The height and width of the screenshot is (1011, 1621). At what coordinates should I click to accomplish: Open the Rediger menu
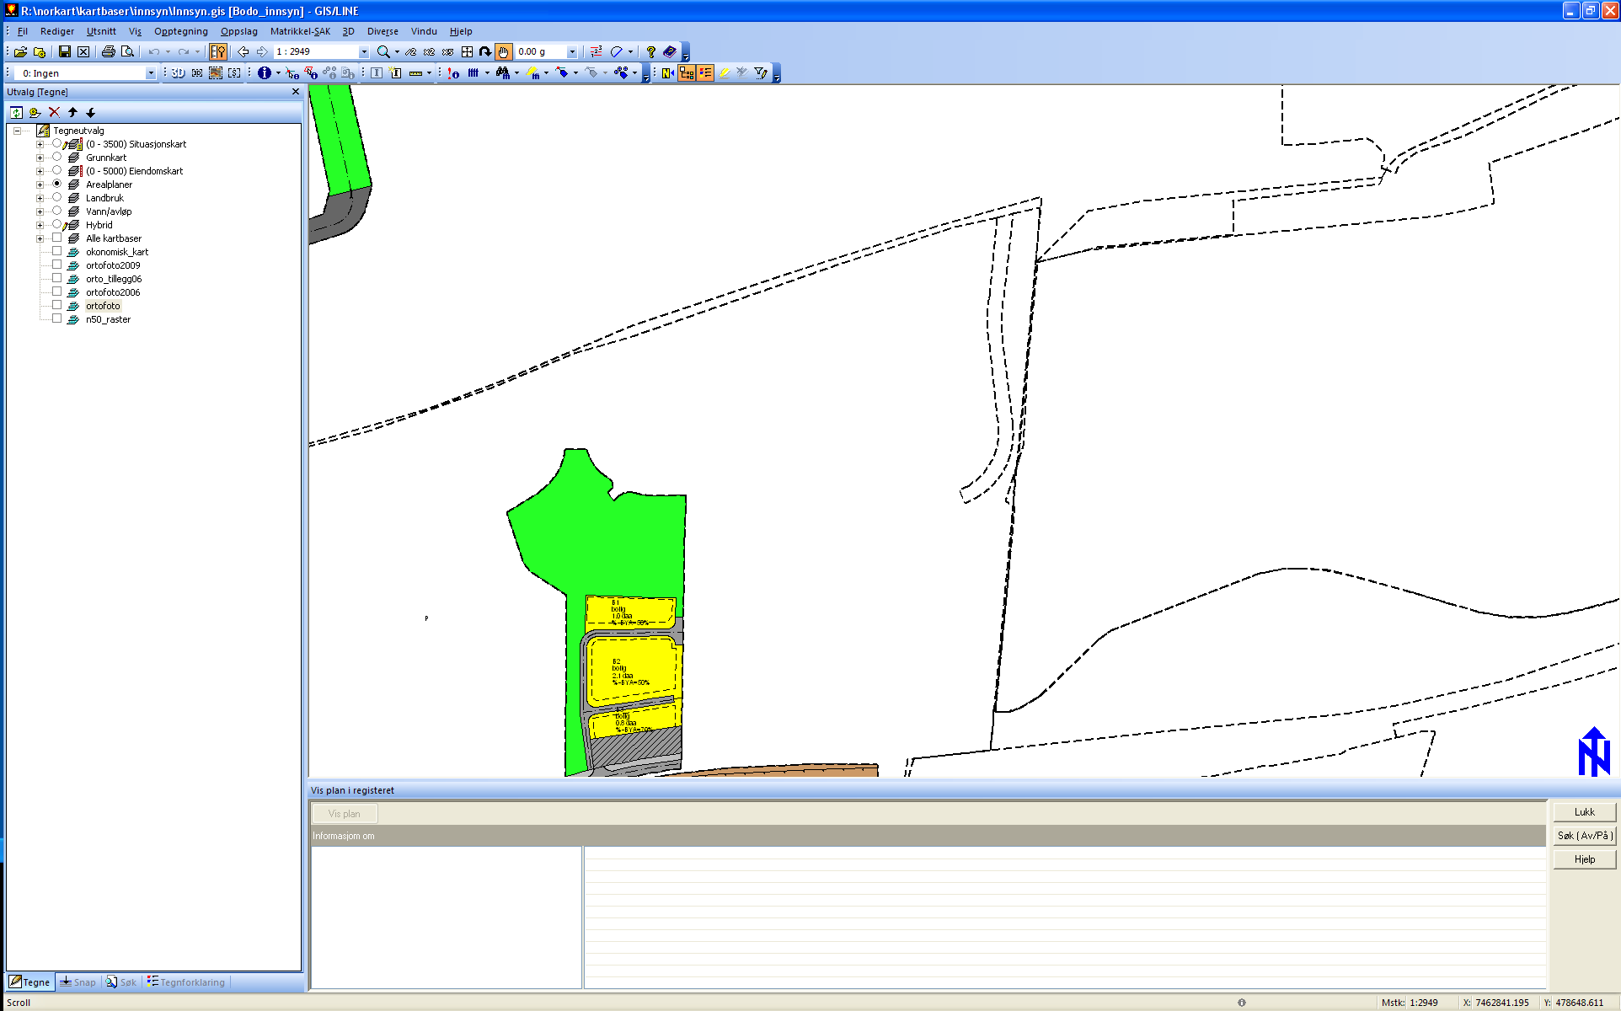coord(57,31)
